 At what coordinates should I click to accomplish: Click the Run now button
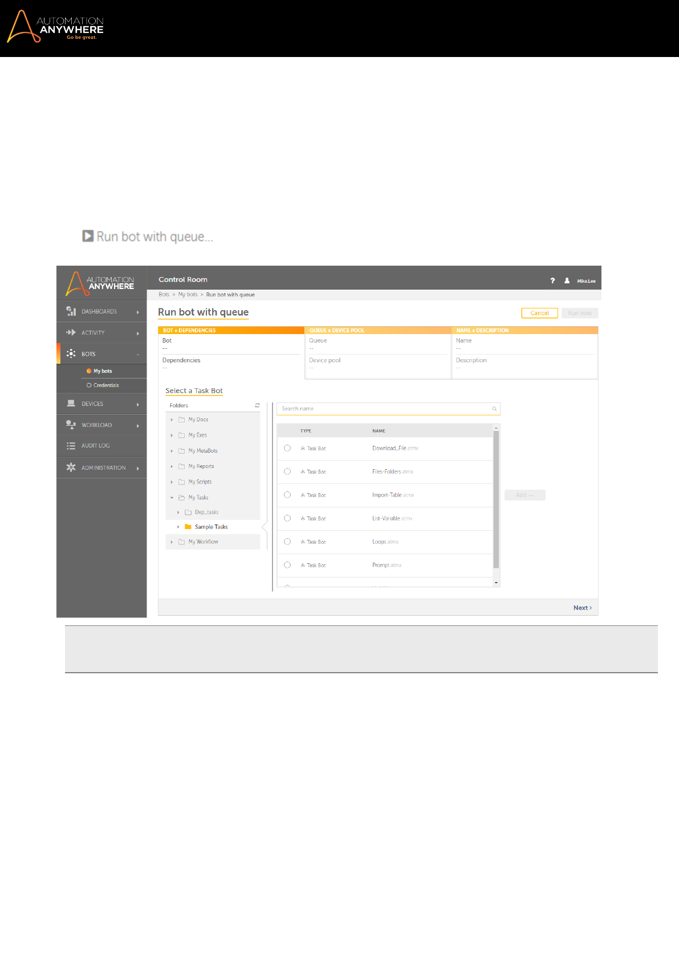[x=580, y=313]
